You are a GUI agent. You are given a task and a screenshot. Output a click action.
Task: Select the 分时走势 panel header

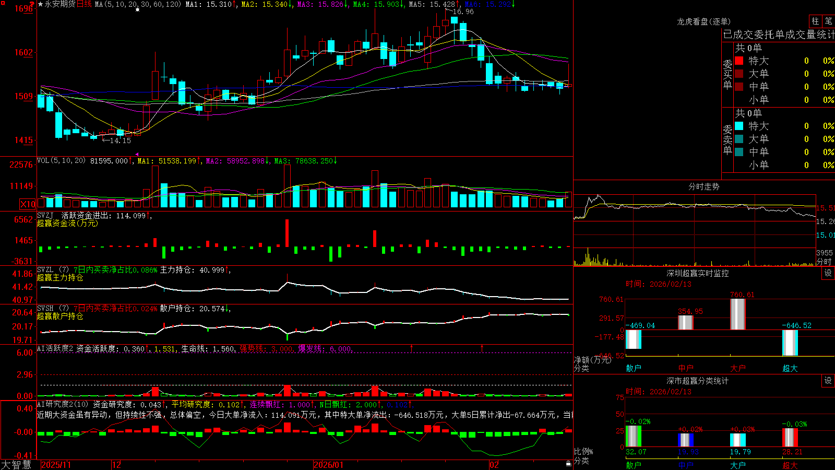(x=703, y=186)
